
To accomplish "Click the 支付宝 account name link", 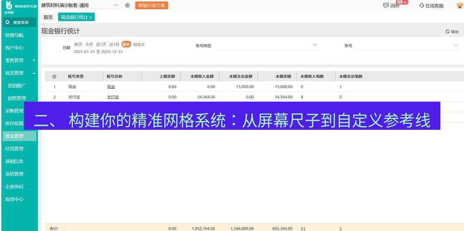I will pos(113,97).
